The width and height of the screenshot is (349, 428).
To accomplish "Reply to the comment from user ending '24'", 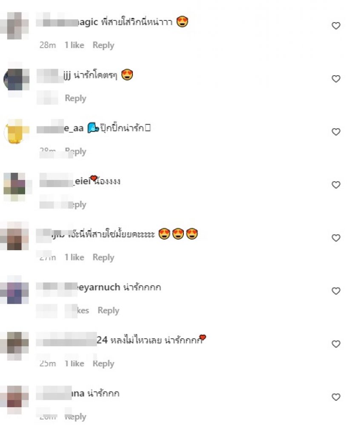I will [103, 364].
